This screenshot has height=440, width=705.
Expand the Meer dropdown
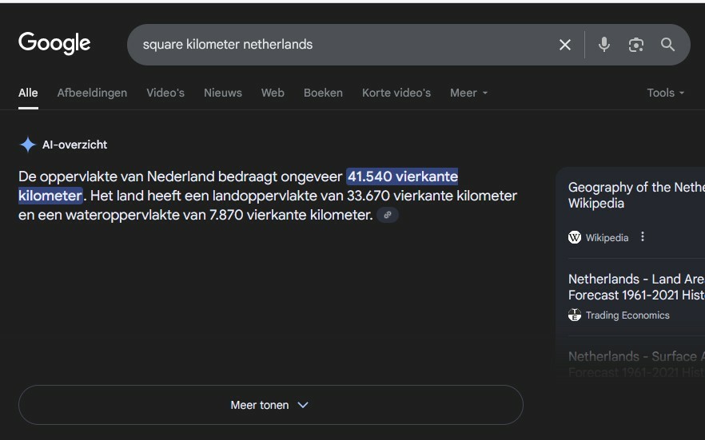click(468, 93)
